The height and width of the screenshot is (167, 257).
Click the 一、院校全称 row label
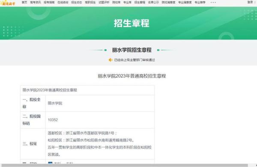pyautogui.click(x=32, y=103)
